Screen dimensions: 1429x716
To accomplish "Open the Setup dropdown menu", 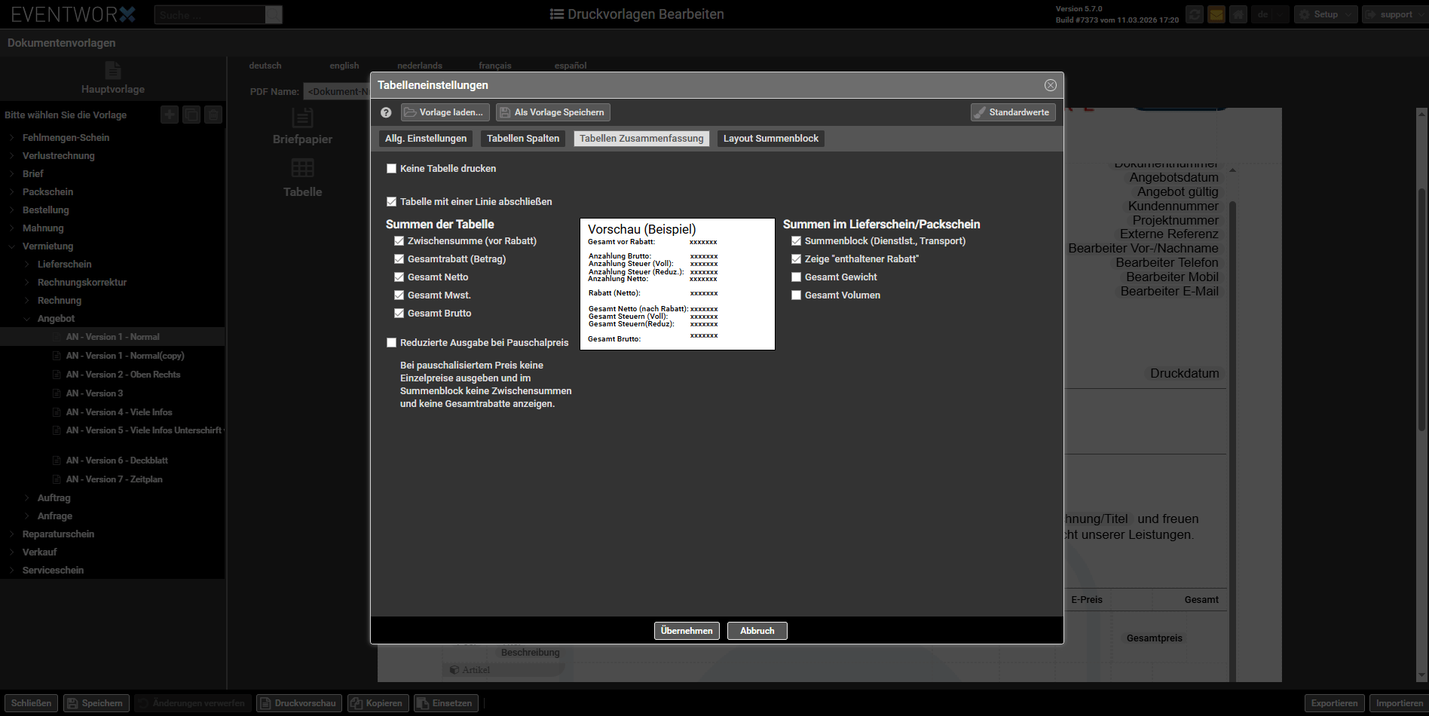I will [x=1325, y=14].
